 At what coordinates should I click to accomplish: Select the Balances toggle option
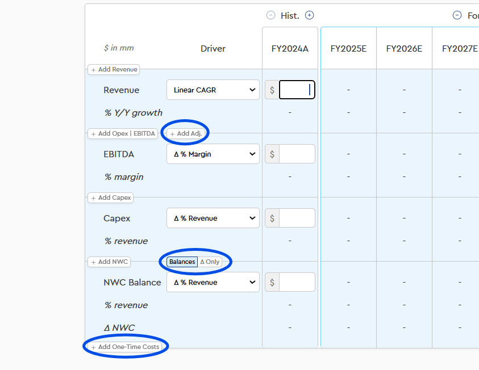click(x=182, y=262)
